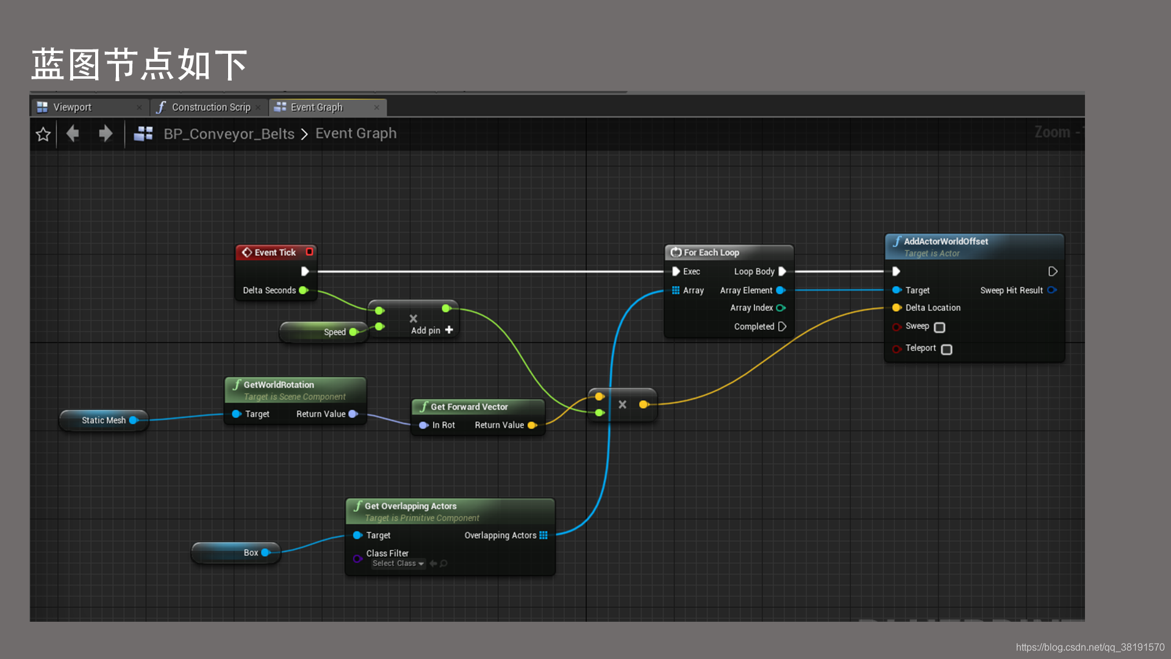Click For Each Loop Array input pin
This screenshot has height=659, width=1171.
coord(676,290)
